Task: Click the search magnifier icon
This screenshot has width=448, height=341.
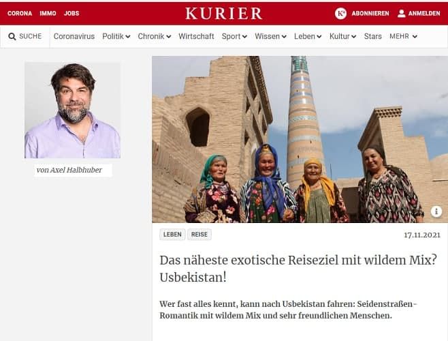Action: click(12, 37)
